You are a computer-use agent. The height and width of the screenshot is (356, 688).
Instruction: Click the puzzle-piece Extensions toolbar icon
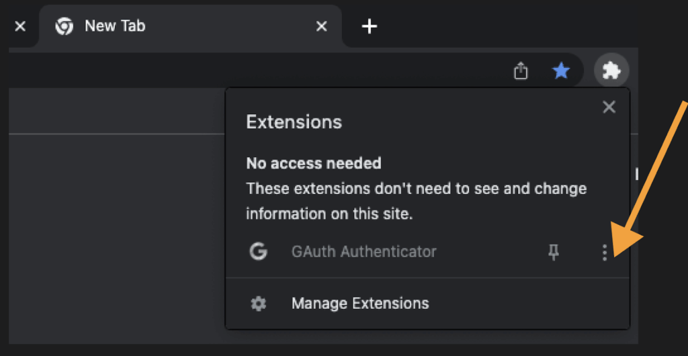pos(611,70)
